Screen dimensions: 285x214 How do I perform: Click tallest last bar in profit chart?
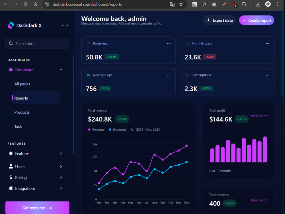(x=265, y=149)
